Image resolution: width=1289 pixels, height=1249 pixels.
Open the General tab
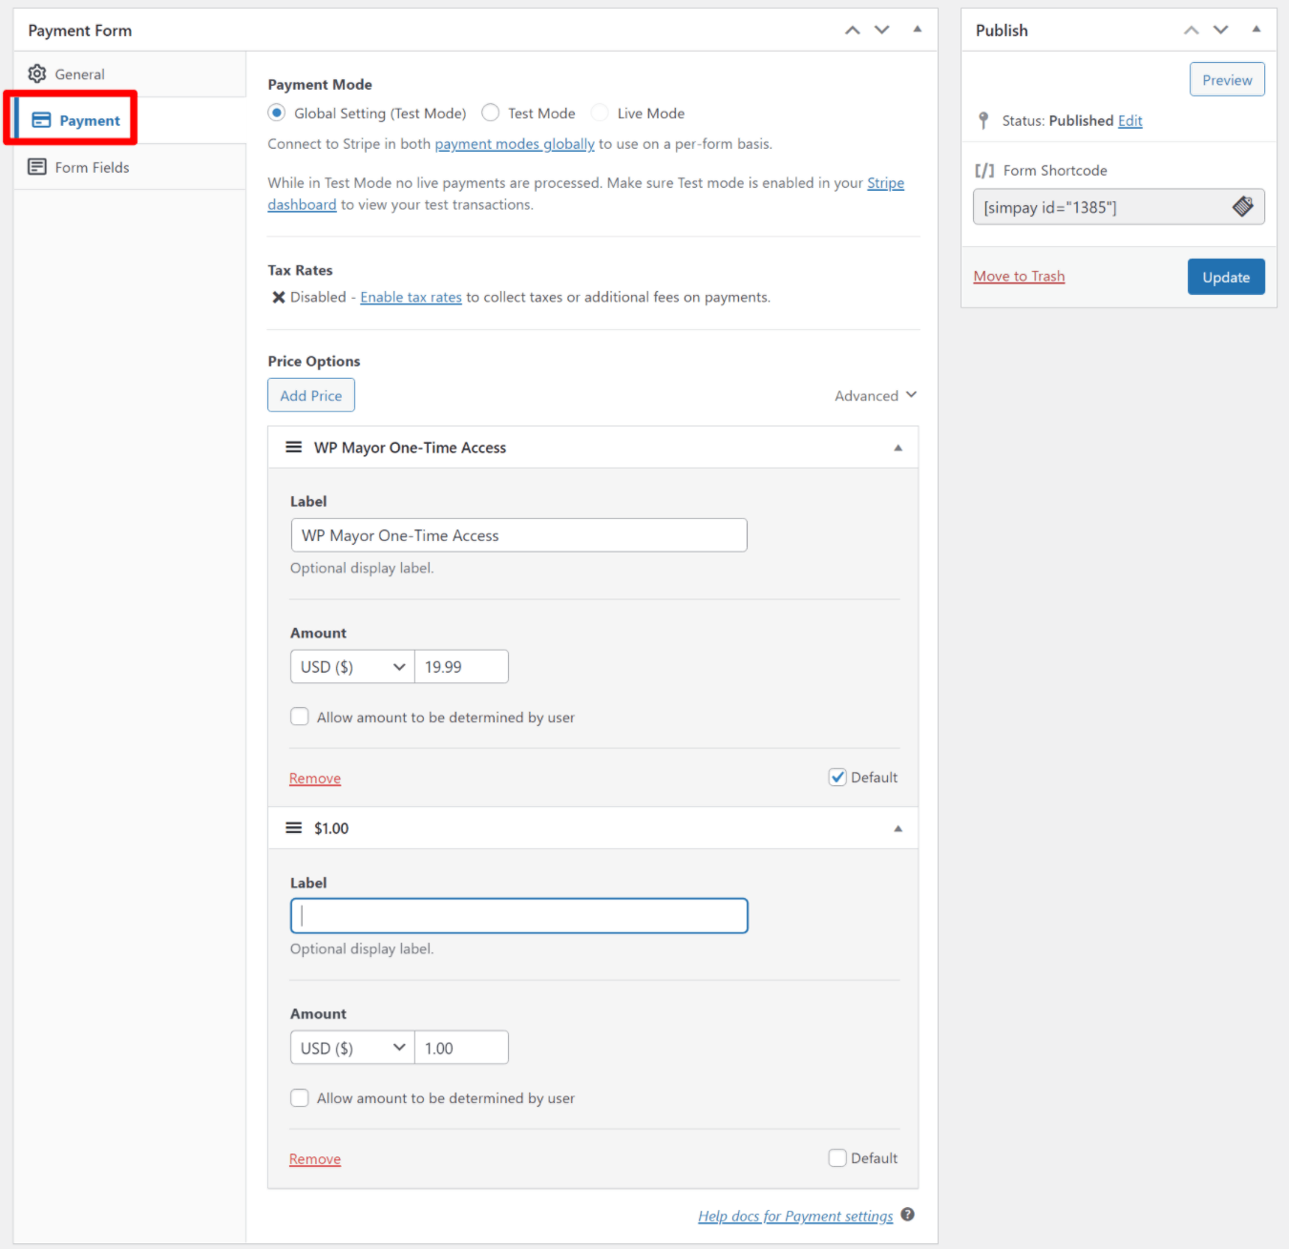coord(130,73)
